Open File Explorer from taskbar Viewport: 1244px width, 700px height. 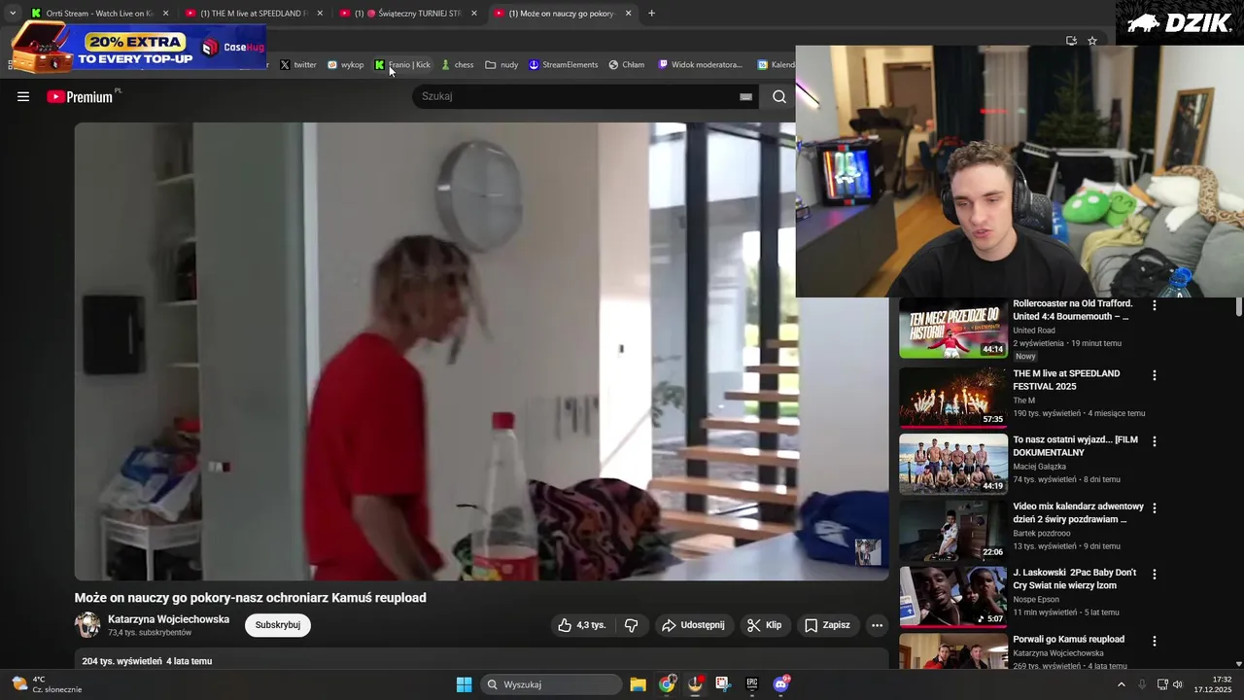(x=638, y=684)
